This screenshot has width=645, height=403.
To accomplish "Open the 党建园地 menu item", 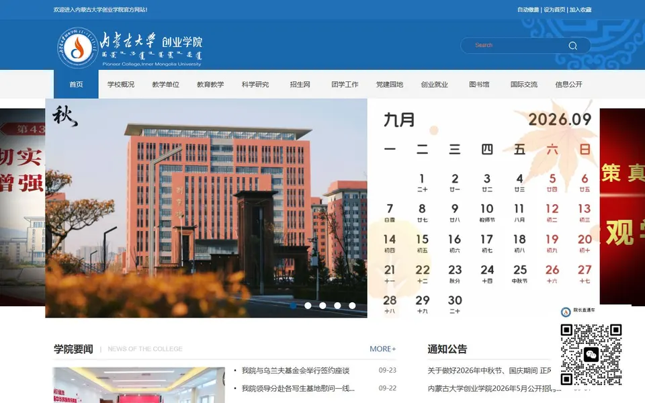I will [390, 85].
